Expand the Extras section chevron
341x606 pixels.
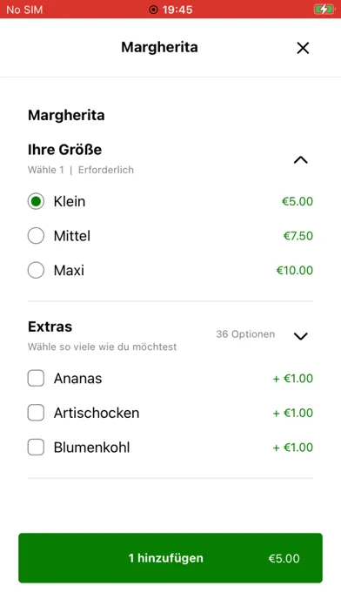[x=300, y=336]
